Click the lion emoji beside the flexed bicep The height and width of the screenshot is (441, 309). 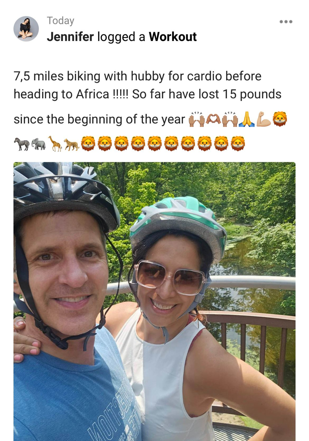point(280,119)
